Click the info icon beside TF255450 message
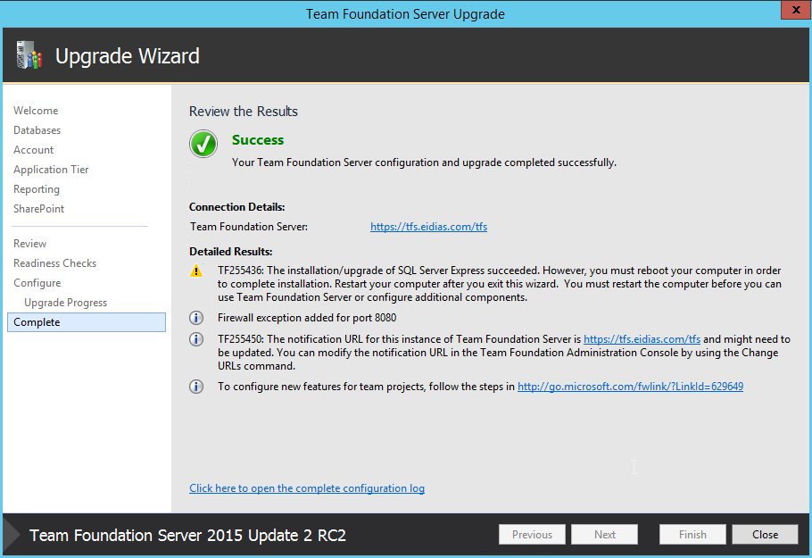The image size is (812, 558). [196, 340]
